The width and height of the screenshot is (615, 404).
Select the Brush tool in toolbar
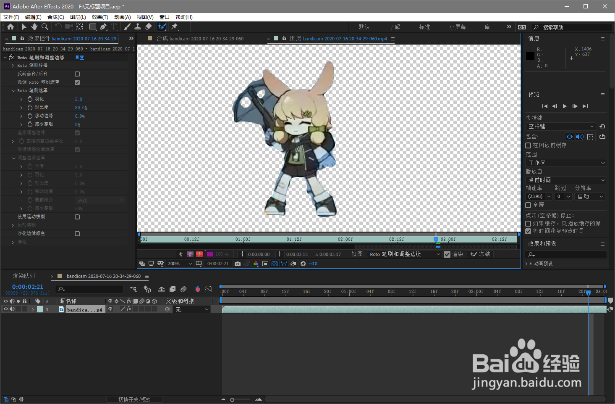(x=127, y=26)
